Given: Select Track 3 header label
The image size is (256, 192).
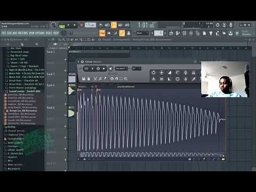Looking at the screenshot, I should coord(51,74).
